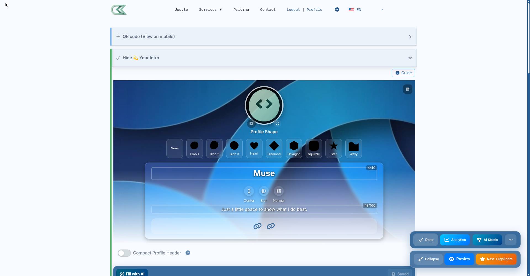
Task: Click the Guide button
Action: coord(403,73)
